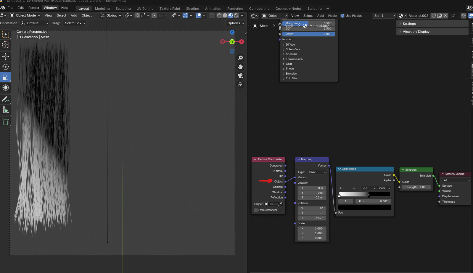Image resolution: width=473 pixels, height=273 pixels.
Task: Select the Measure ruler tool
Action: [x=6, y=110]
